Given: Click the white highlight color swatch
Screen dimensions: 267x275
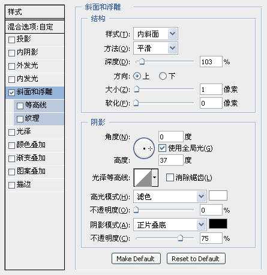Looking at the screenshot, I should pos(218,196).
